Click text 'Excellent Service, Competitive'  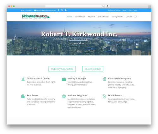click(x=80, y=82)
